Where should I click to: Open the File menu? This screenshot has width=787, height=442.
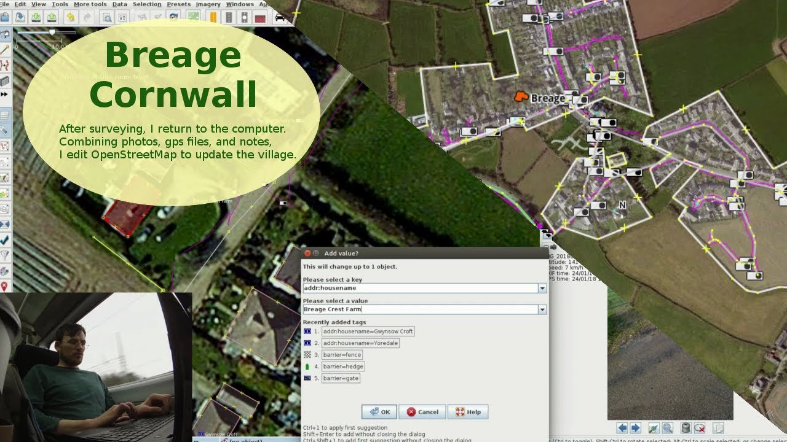pyautogui.click(x=4, y=4)
